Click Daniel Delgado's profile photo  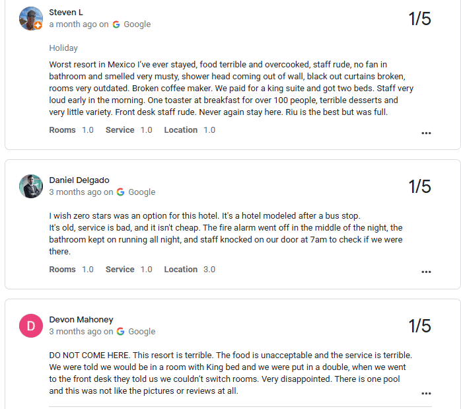31,186
